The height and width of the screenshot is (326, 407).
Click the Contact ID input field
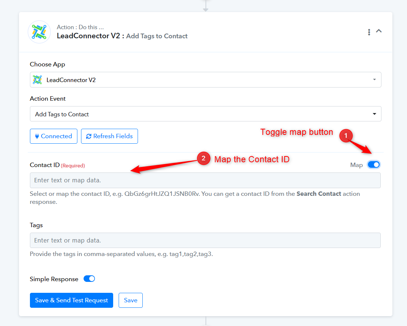coord(205,180)
